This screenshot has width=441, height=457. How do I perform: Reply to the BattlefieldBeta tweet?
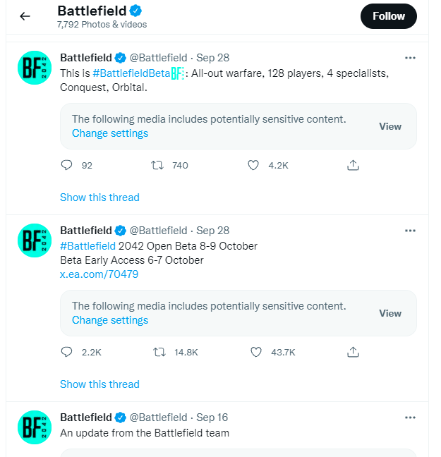pyautogui.click(x=67, y=165)
